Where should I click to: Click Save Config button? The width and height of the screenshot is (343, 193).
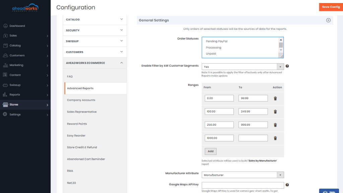coord(331,7)
